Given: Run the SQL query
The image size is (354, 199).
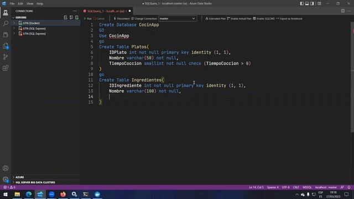Looking at the screenshot, I should point(87,19).
